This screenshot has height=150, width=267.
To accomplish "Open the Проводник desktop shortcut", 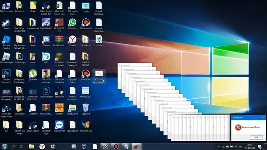I will point(72,109).
